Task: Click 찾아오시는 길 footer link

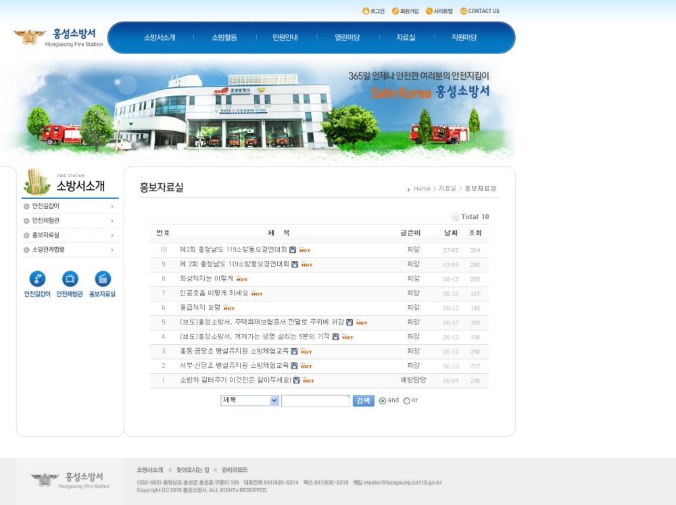Action: point(193,470)
